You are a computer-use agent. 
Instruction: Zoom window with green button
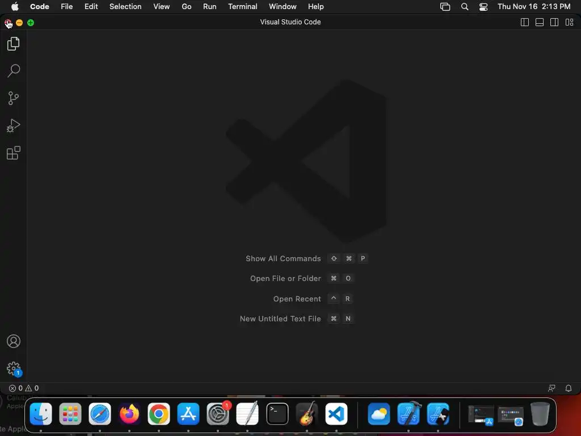pyautogui.click(x=31, y=23)
